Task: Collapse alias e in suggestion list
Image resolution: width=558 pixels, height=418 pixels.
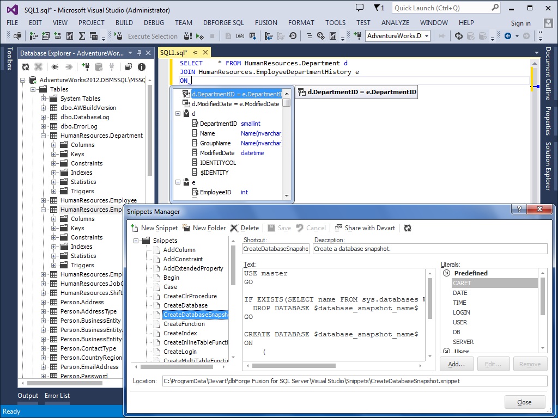Action: coord(178,182)
